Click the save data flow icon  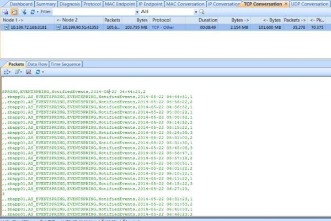pyautogui.click(x=29, y=72)
